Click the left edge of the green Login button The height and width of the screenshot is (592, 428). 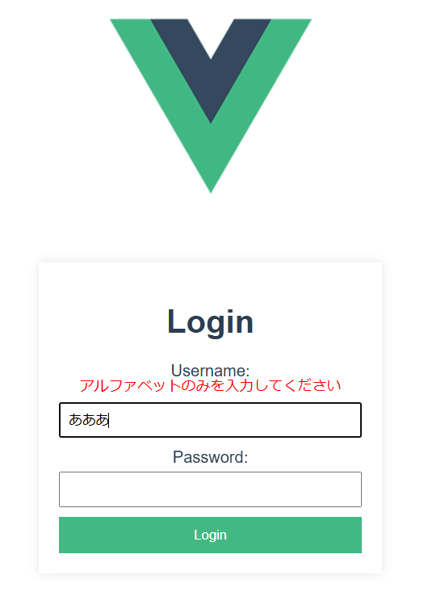(x=66, y=535)
